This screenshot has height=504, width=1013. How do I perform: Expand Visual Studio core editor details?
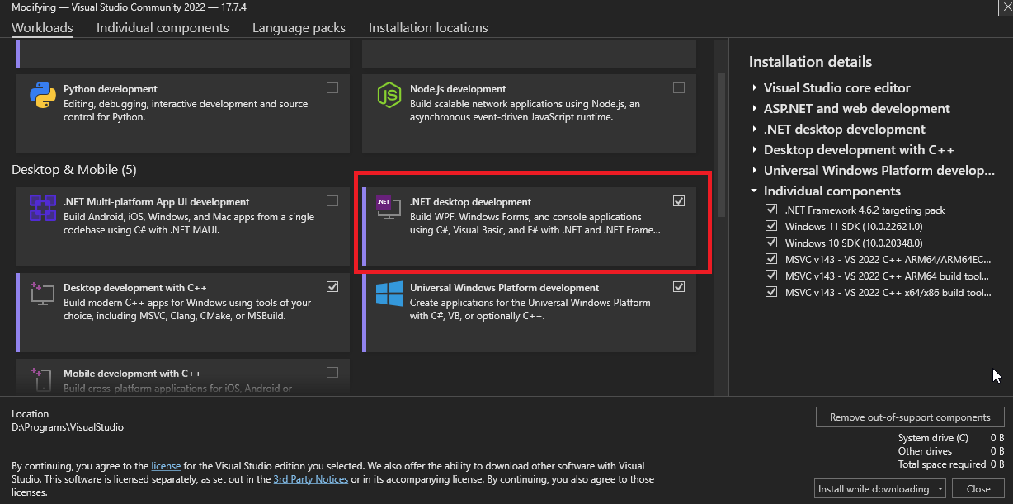click(754, 87)
